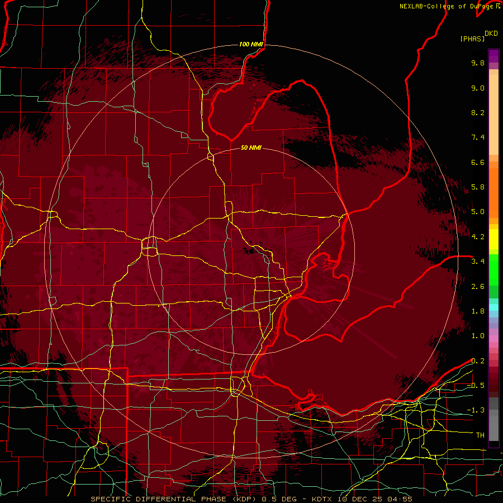Select the 5.8 scale value
The image size is (503, 503).
click(x=478, y=187)
